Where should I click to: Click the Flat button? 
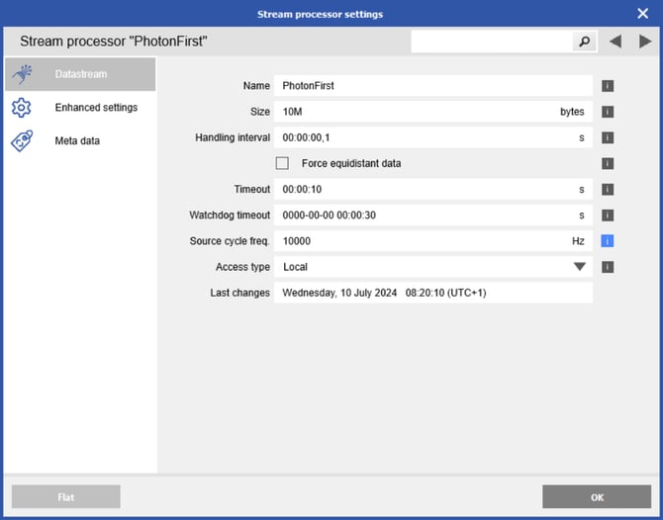(x=65, y=497)
